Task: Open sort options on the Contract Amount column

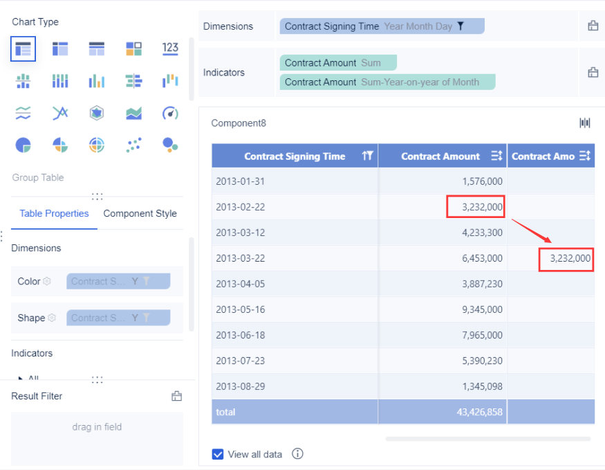Action: [496, 156]
